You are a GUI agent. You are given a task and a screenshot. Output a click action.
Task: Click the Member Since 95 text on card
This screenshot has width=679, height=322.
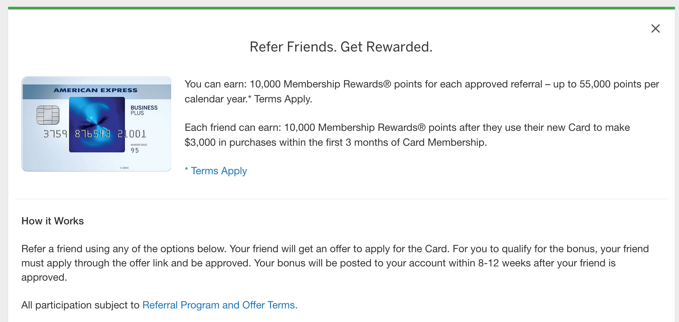tap(139, 148)
